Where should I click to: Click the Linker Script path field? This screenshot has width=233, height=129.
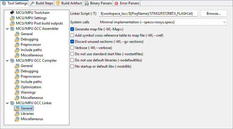(x=148, y=14)
